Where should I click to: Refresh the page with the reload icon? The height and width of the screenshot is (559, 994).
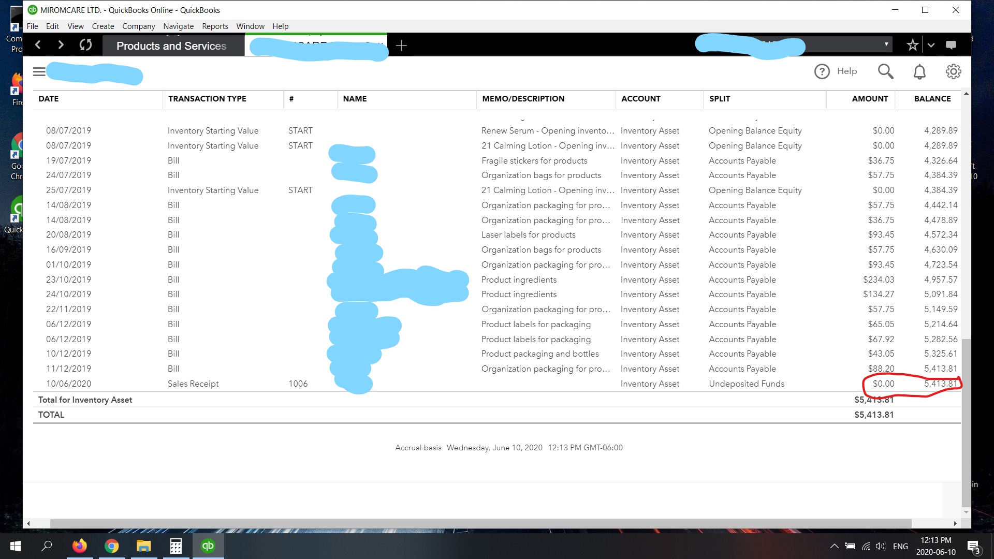[x=85, y=45]
